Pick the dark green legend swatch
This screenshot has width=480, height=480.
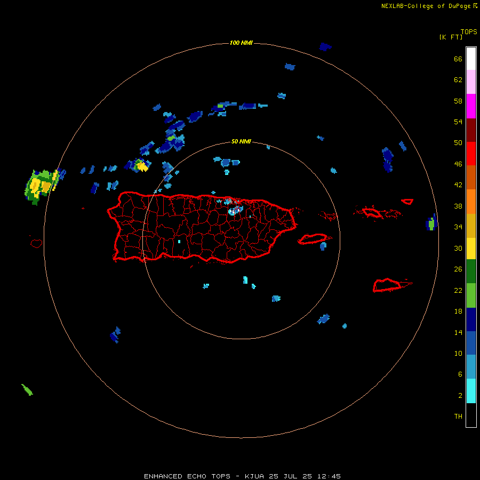click(471, 271)
